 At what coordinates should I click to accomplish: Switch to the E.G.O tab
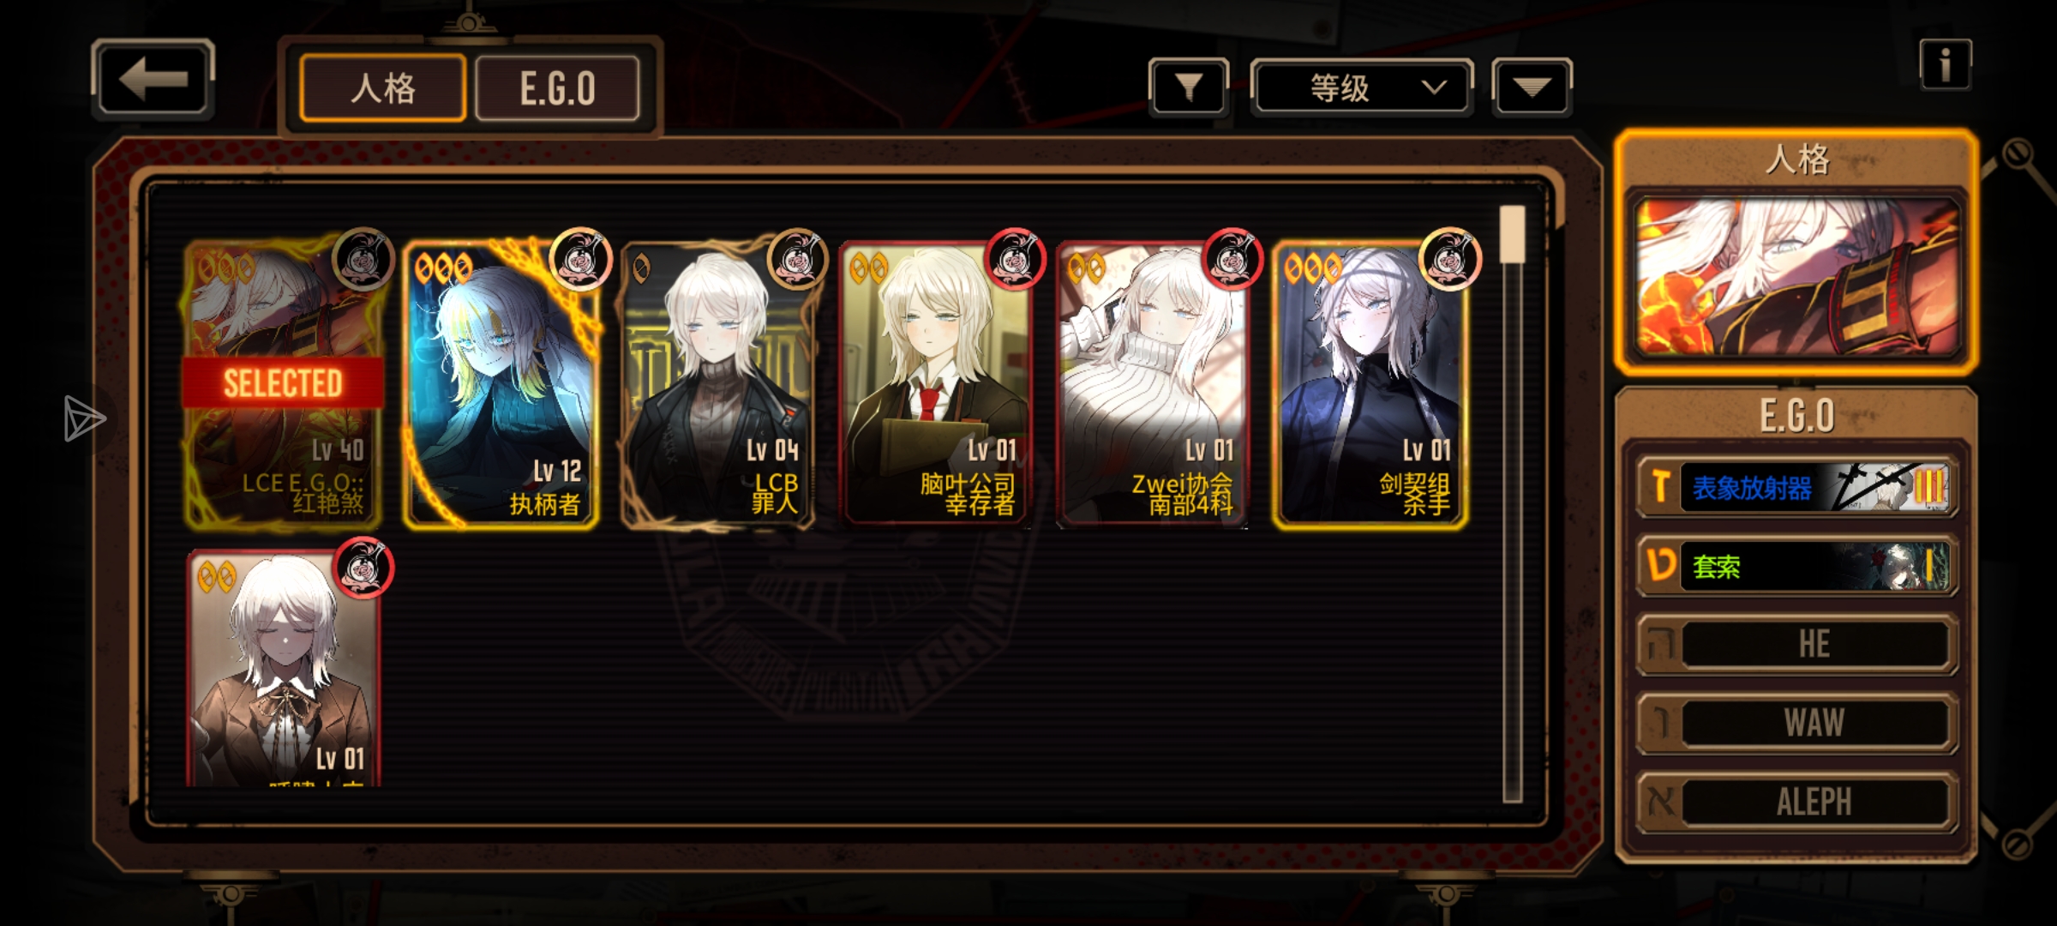(557, 88)
